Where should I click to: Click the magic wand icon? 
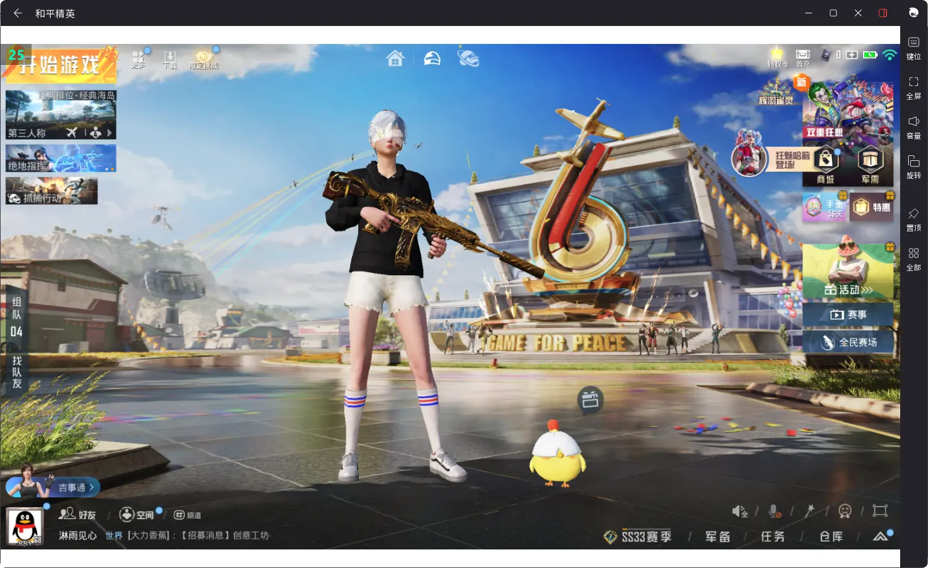[x=809, y=510]
